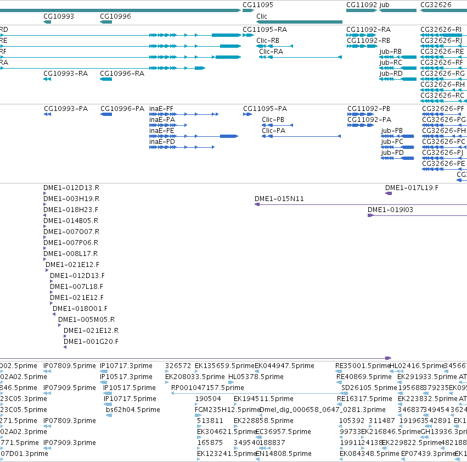Image resolution: width=467 pixels, height=462 pixels.
Task: Open the DME1-005M05.R clone label
Action: pyautogui.click(x=87, y=320)
